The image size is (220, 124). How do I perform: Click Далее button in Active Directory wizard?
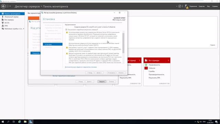point(99,73)
